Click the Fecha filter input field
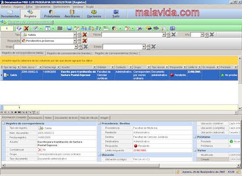242x176 pixels. click(x=132, y=35)
